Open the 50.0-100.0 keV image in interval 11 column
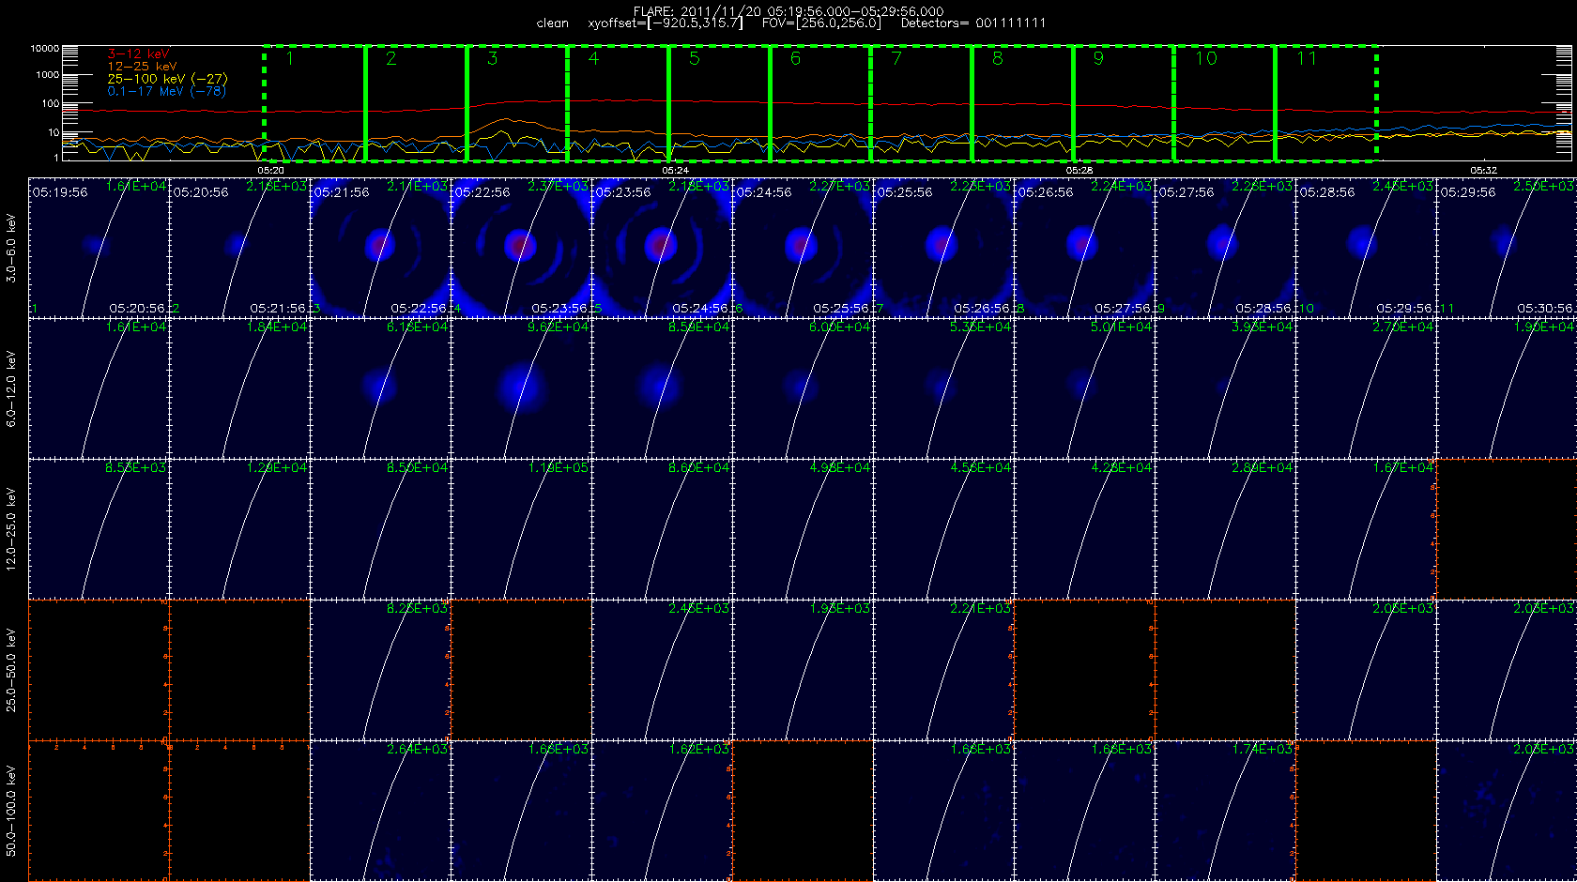Screen dimensions: 1577x882 [1507, 811]
